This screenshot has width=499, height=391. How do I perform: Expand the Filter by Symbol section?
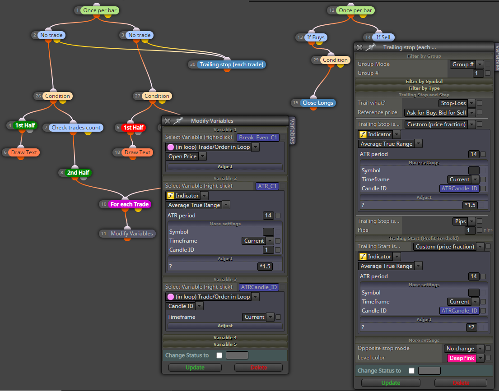tap(424, 81)
